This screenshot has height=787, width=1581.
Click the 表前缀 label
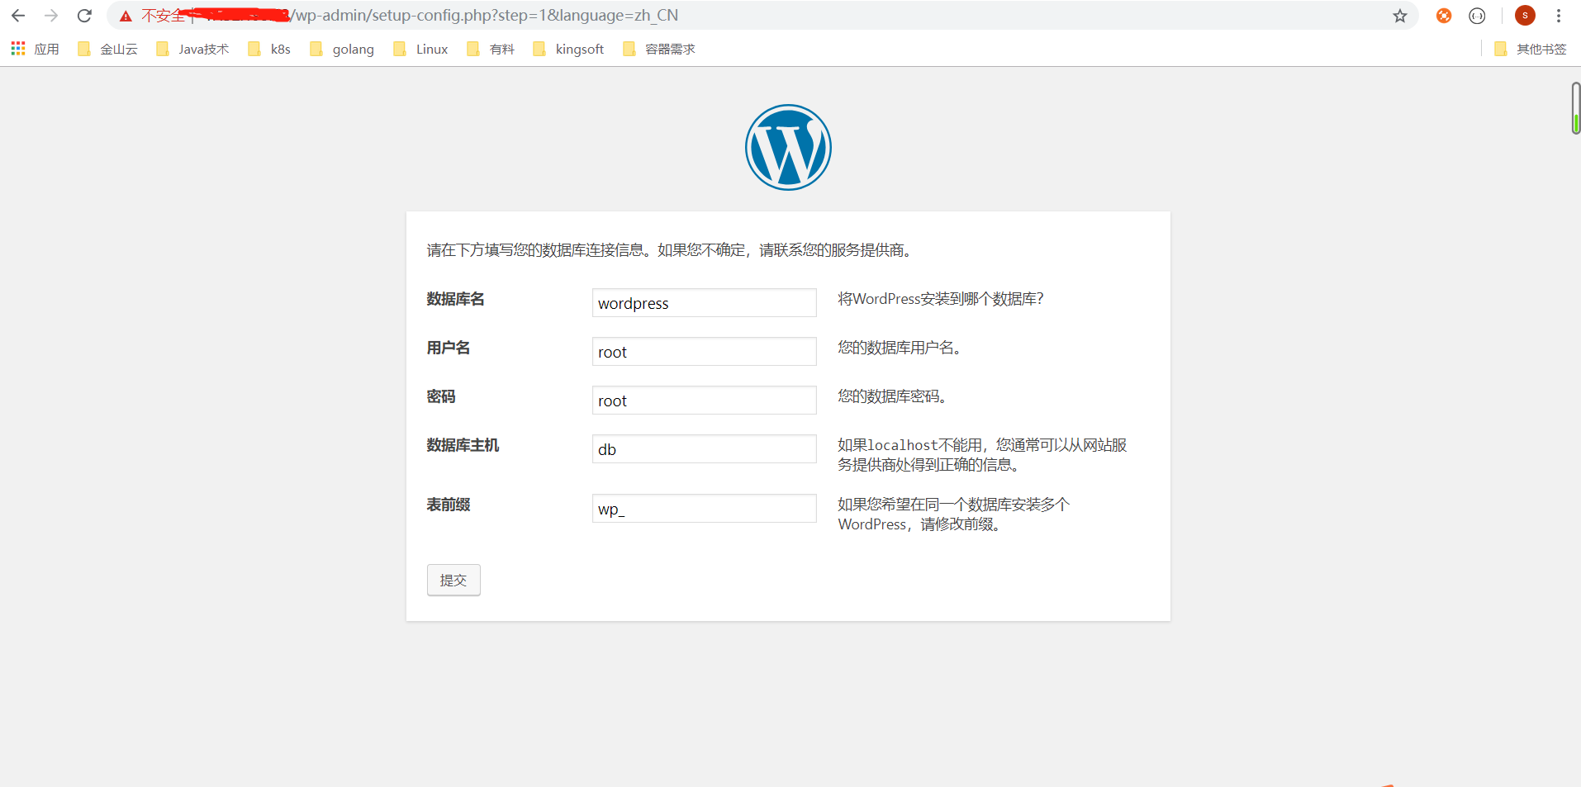point(448,505)
